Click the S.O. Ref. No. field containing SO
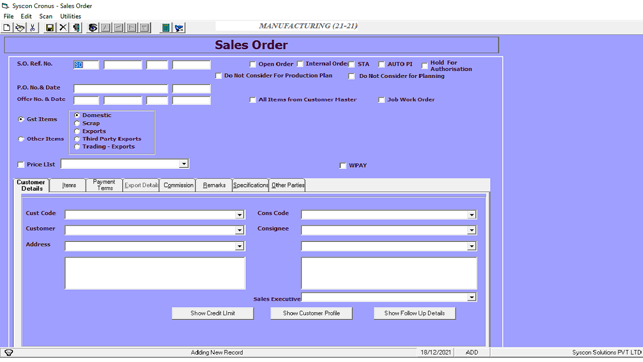 86,65
